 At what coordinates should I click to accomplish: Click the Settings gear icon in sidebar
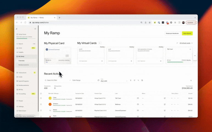tap(17, 106)
